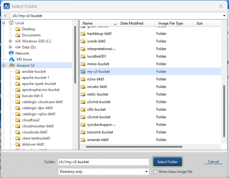Click the MS Azure cloud icon

[12, 59]
